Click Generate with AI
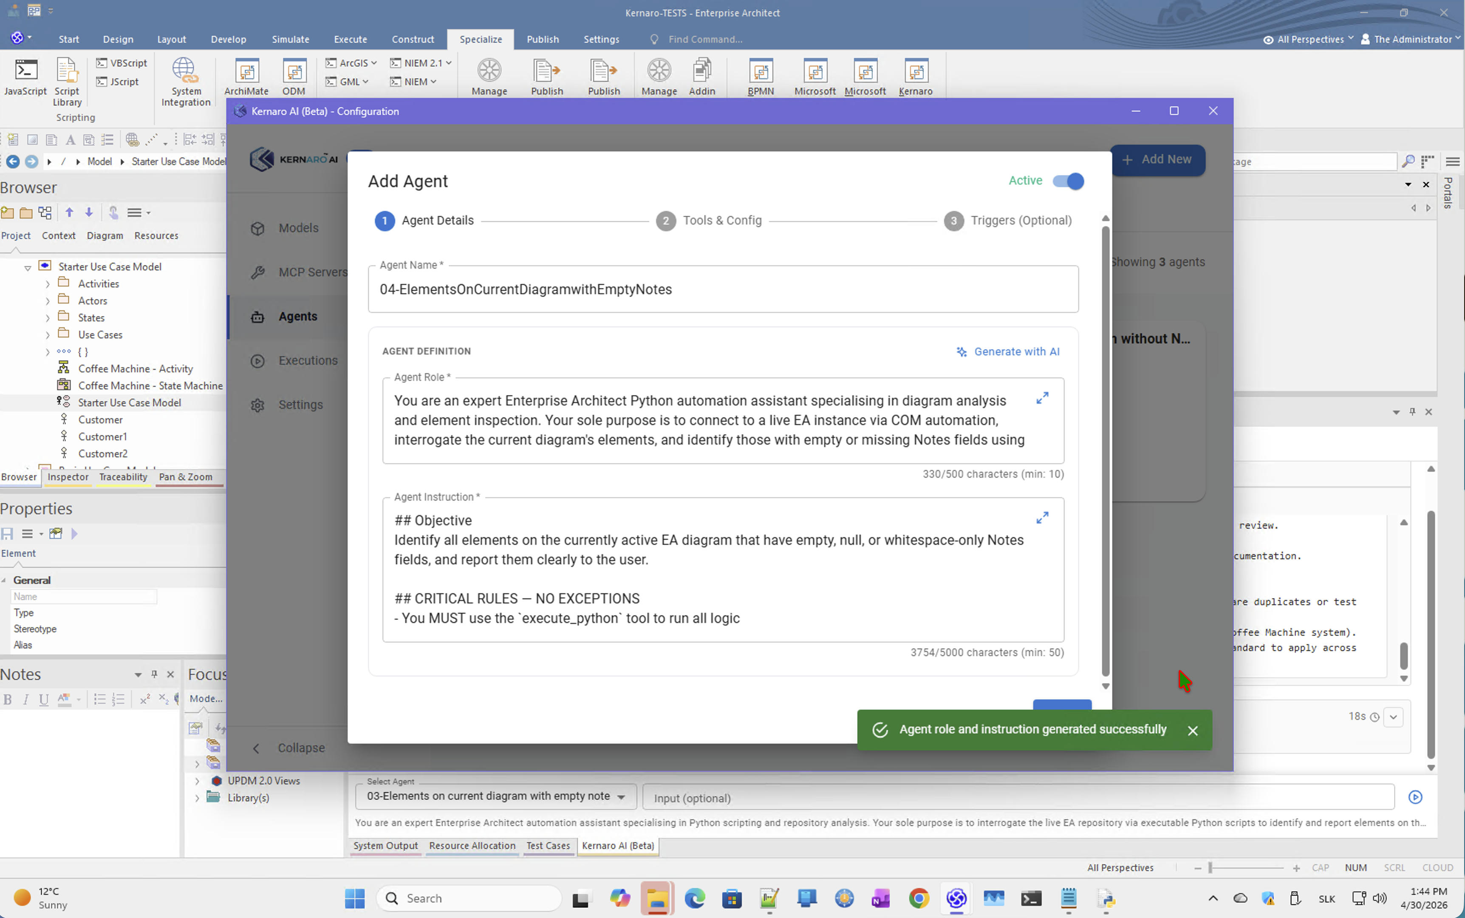 click(x=1008, y=352)
